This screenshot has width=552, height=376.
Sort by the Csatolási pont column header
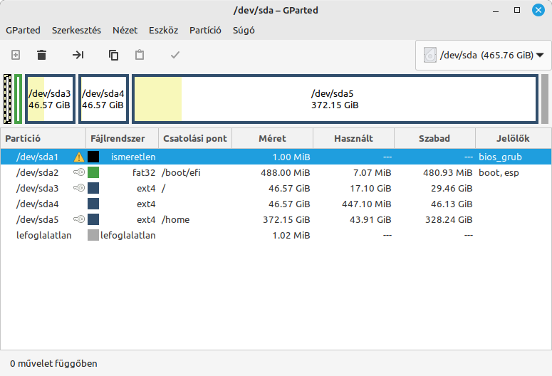[195, 138]
